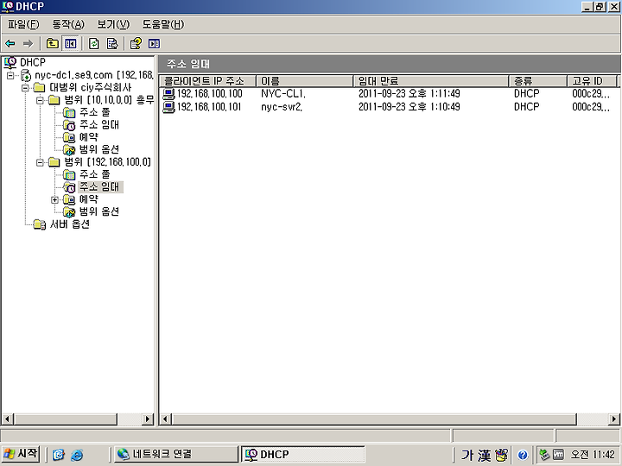Click the 예약 icon under 범위 10.10.0.0
This screenshot has width=622, height=466.
[69, 137]
